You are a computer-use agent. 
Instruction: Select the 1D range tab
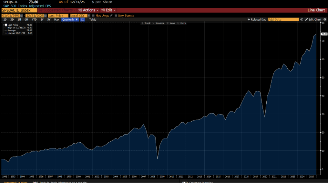[5, 20]
